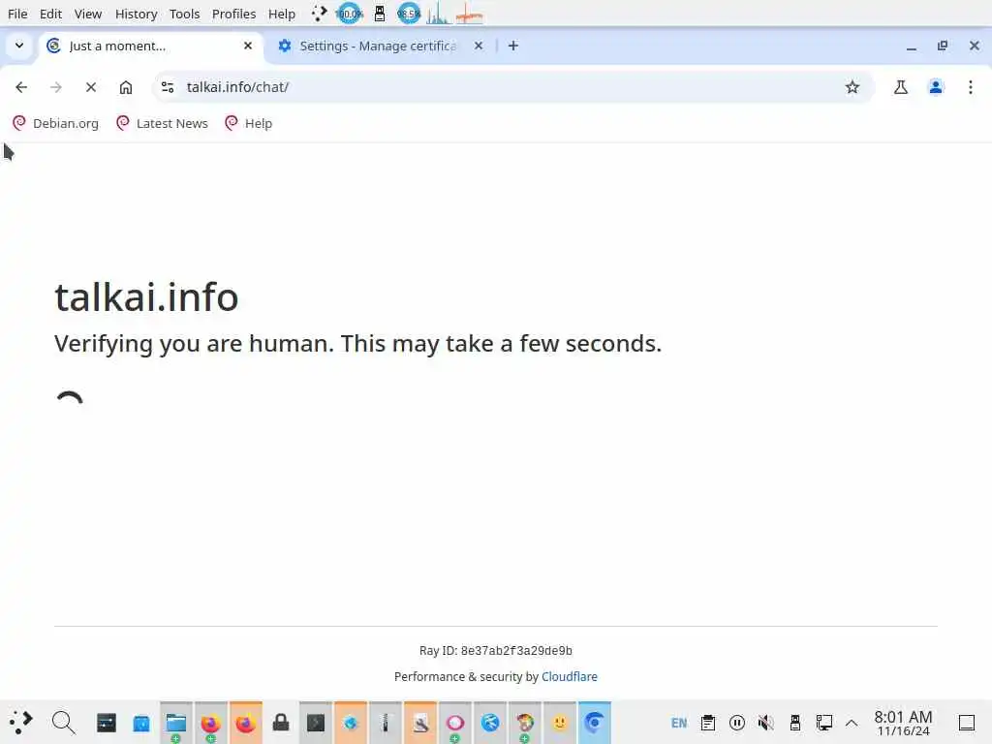Switch to Settings - Manage certificates tab
Image resolution: width=992 pixels, height=744 pixels.
(x=377, y=46)
